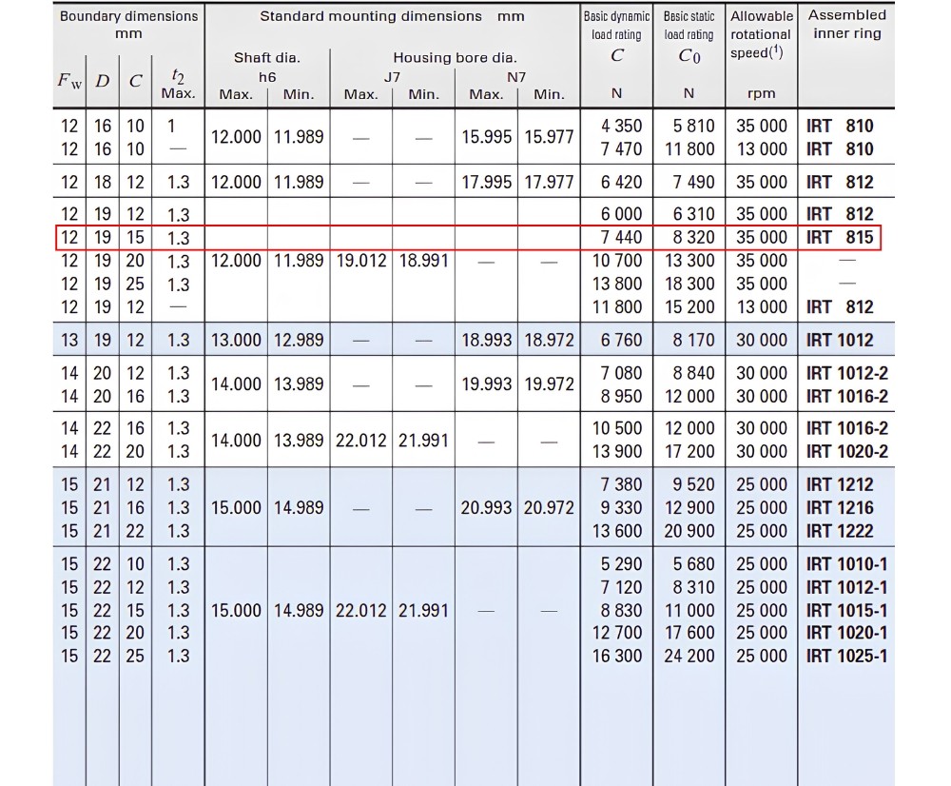
Task: Click the highlighted IRT 815 cell
Action: coord(840,237)
